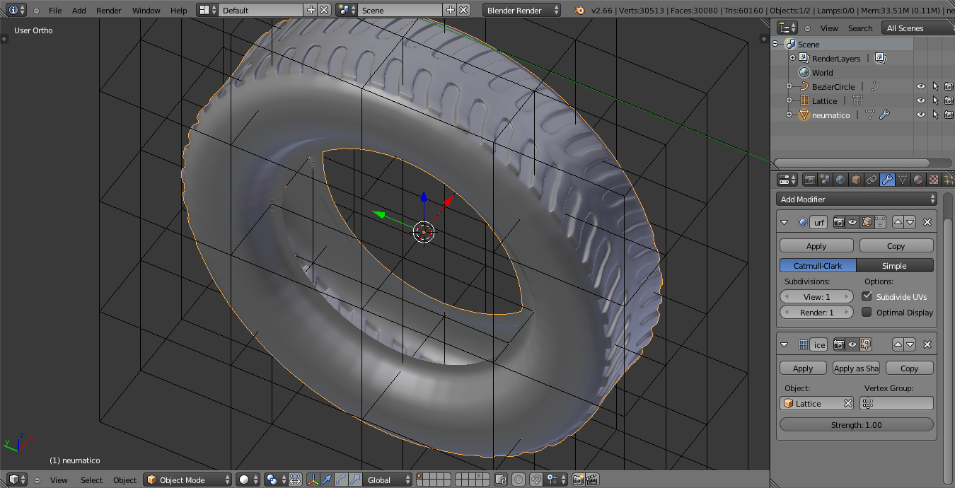Remove the Lattice modifier with its X
Screen dimensions: 955x488
(x=927, y=344)
